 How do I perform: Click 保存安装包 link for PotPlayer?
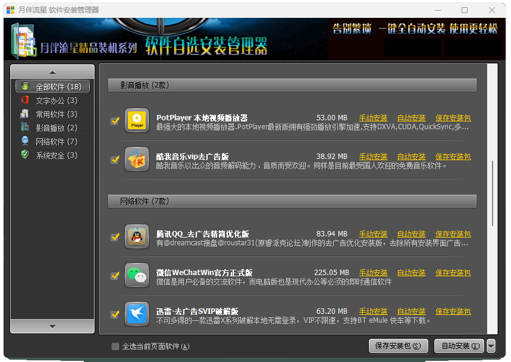coord(453,118)
